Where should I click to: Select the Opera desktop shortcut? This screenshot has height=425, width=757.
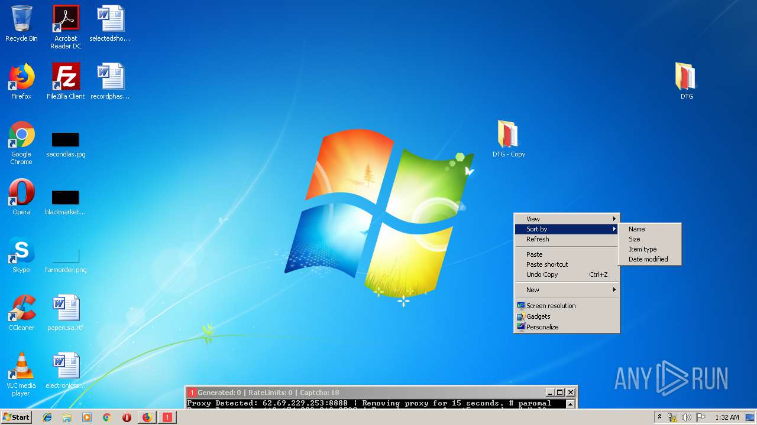pos(21,197)
